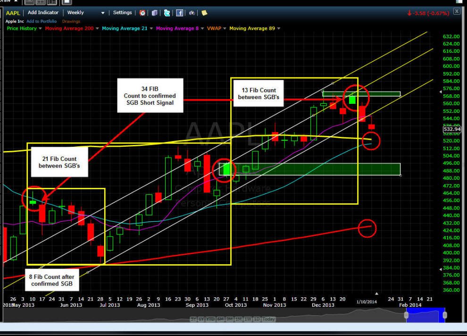Set chart range to 6M
This screenshot has height=336, width=467.
click(220, 319)
